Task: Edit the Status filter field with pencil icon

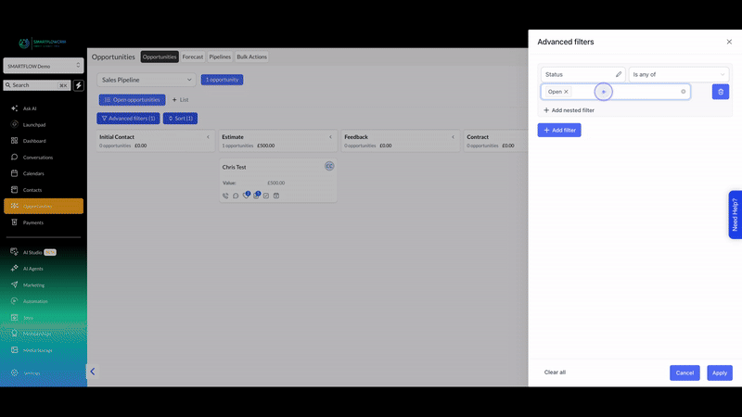Action: tap(618, 74)
